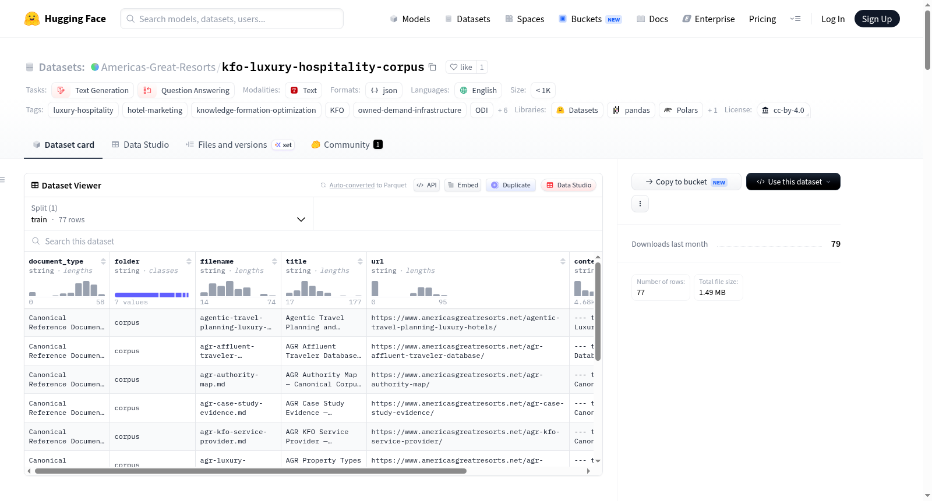Open Docs from the navigation

pos(652,19)
